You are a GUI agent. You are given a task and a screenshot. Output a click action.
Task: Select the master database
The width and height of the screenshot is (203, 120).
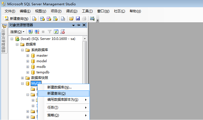point(42,56)
